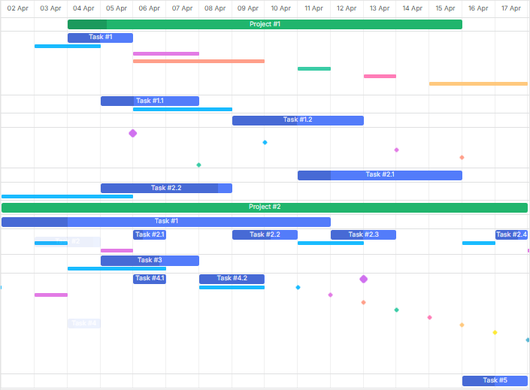Open the Task #5 bar at bottom
Screen dimensions: 530x390
click(495, 380)
